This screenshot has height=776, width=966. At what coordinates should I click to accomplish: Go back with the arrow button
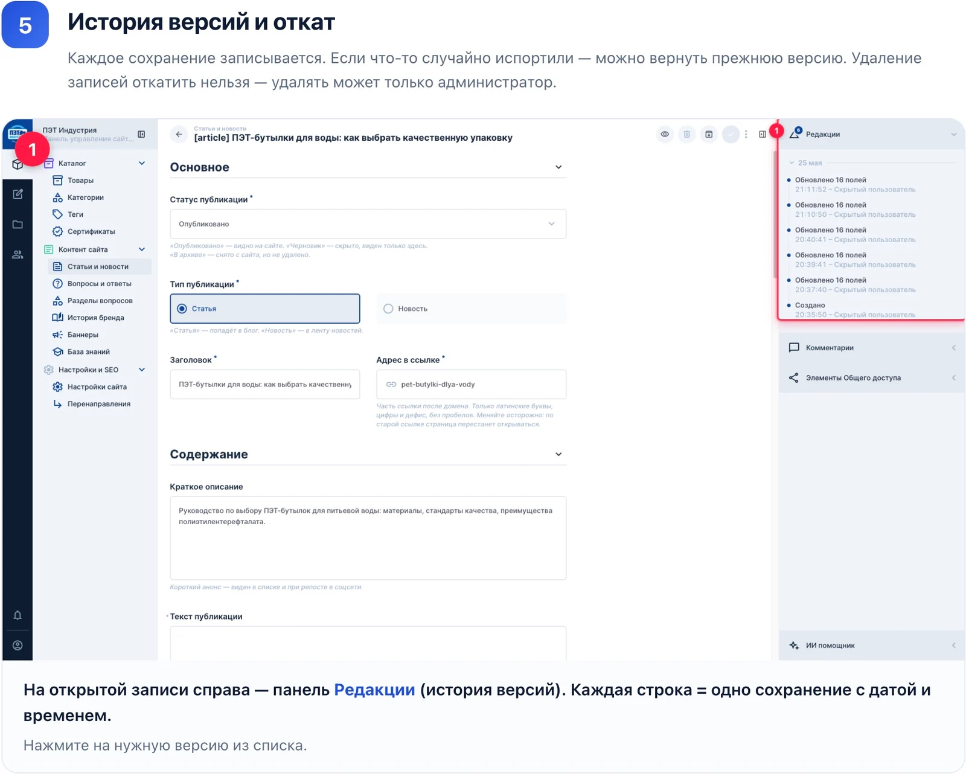click(x=179, y=134)
